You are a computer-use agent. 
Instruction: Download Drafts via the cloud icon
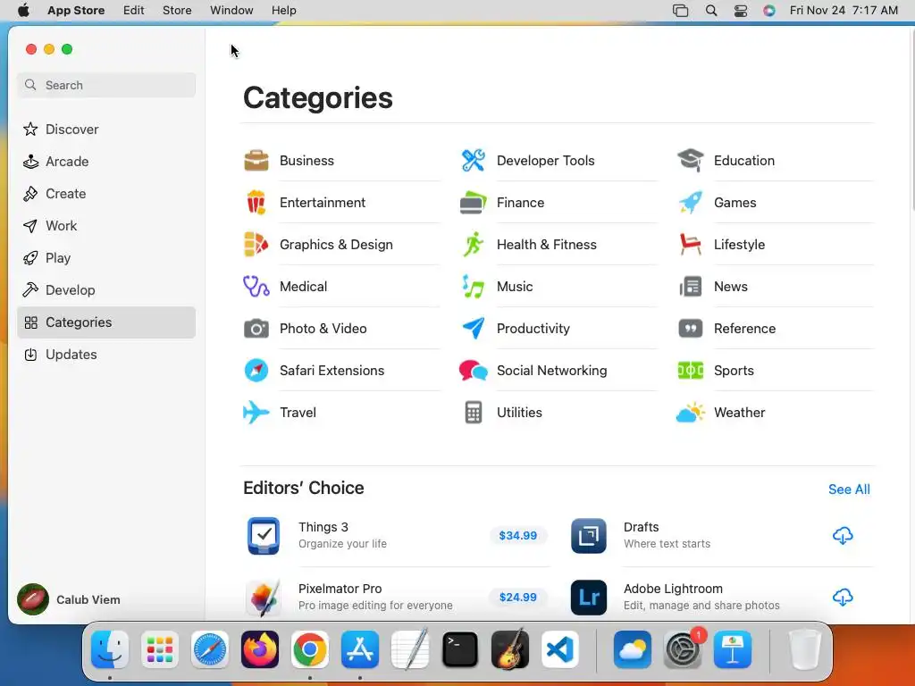tap(843, 536)
